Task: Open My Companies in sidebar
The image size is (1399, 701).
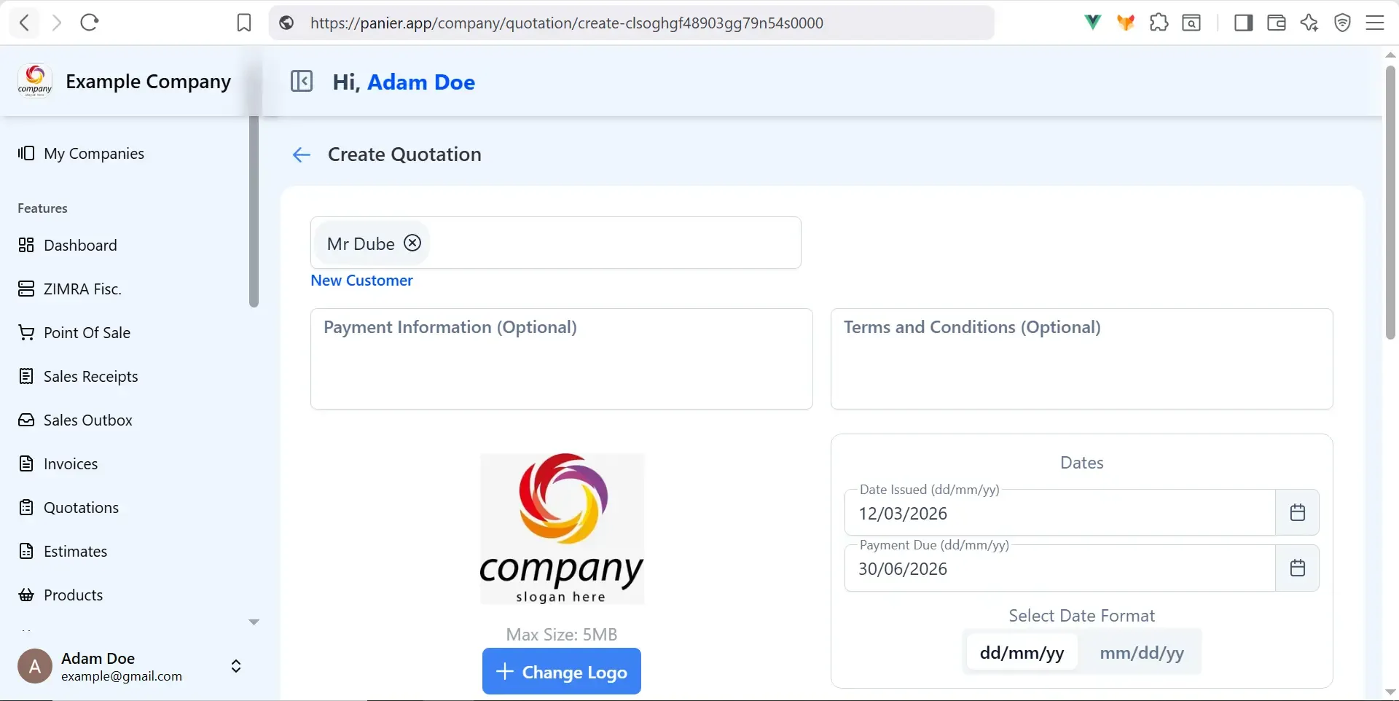Action: (x=81, y=153)
